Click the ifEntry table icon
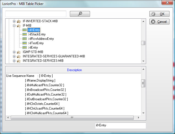This screenshot has height=134, width=175. tap(24, 48)
